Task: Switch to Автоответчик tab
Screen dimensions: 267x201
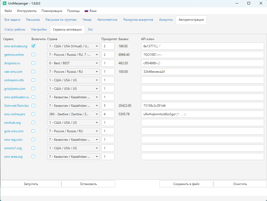Action: pyautogui.click(x=107, y=20)
